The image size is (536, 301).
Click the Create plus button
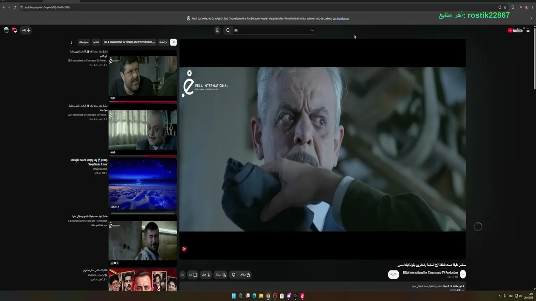coord(26,30)
